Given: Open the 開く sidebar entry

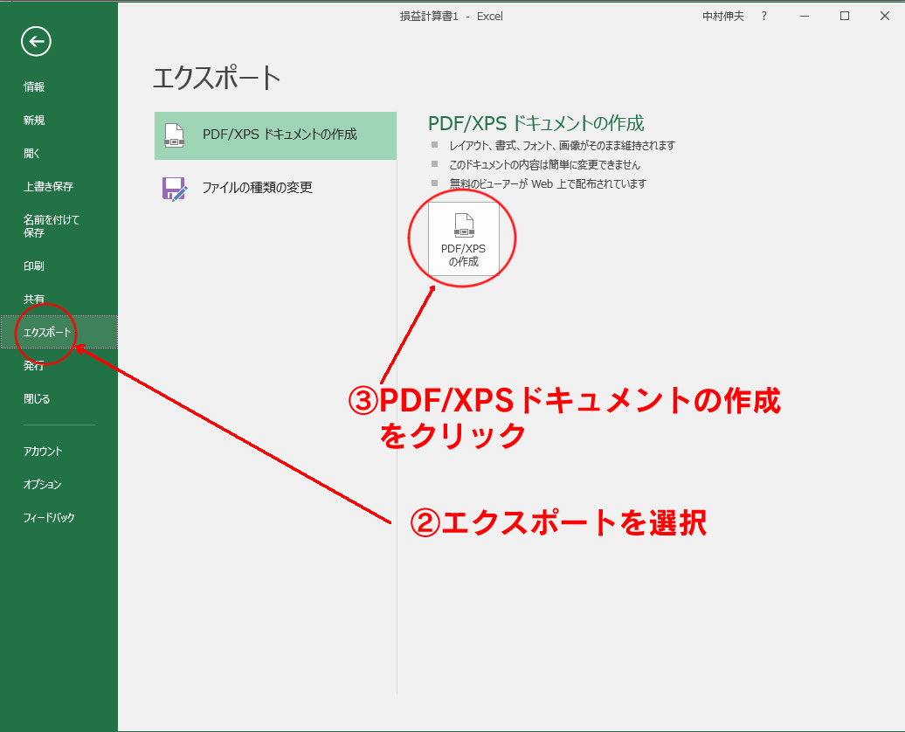Looking at the screenshot, I should click(x=31, y=154).
